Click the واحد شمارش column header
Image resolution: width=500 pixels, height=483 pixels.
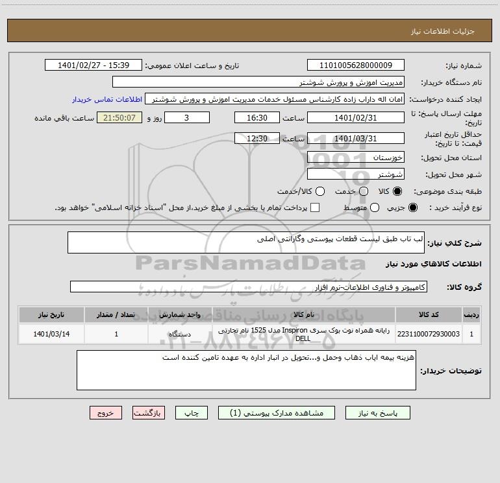(x=180, y=314)
